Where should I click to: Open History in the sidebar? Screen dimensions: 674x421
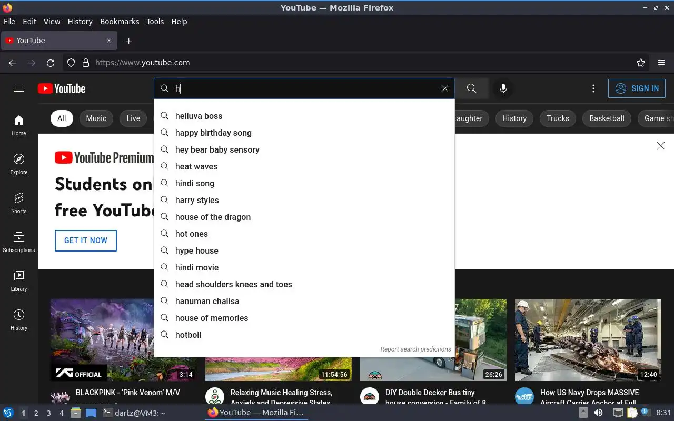[x=19, y=320]
